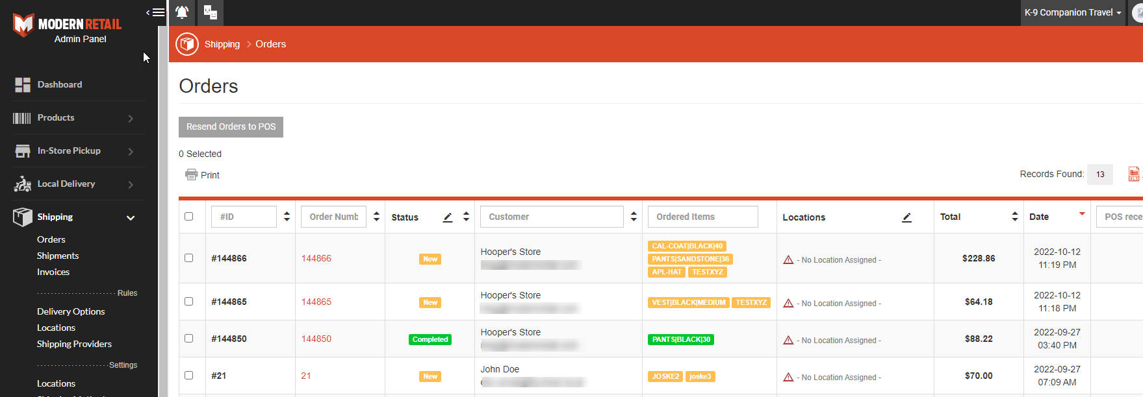1143x397 pixels.
Task: Click the Shipping box icon in breadcrumb
Action: tap(187, 44)
